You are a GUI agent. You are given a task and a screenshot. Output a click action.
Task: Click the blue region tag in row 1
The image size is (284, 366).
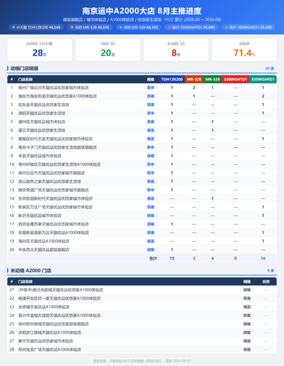[151, 88]
